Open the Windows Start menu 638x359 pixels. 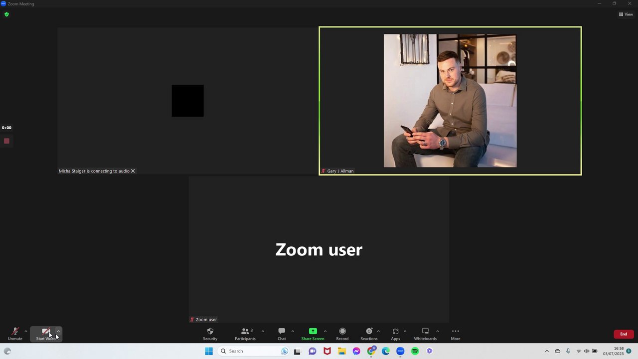(x=209, y=351)
